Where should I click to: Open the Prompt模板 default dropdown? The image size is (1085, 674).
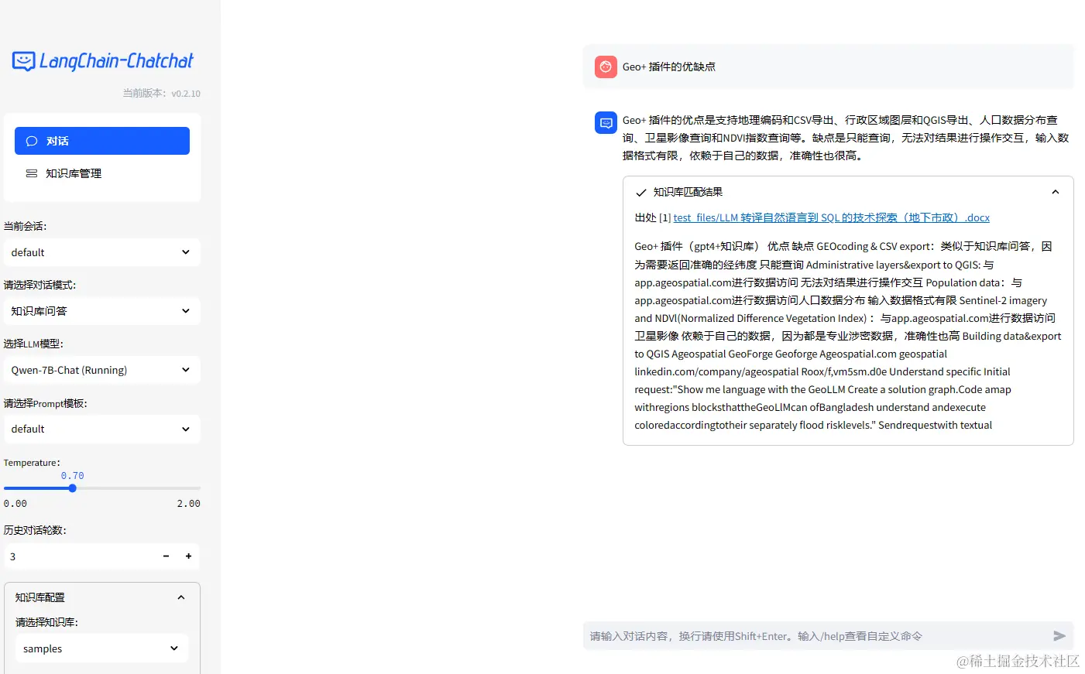coord(102,429)
